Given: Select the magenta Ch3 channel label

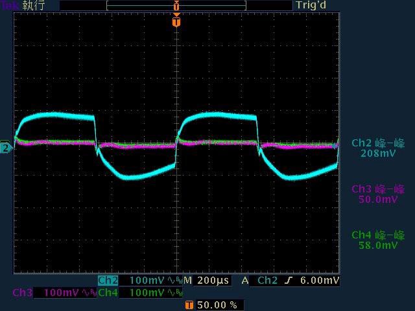Looking at the screenshot, I should coord(23,293).
